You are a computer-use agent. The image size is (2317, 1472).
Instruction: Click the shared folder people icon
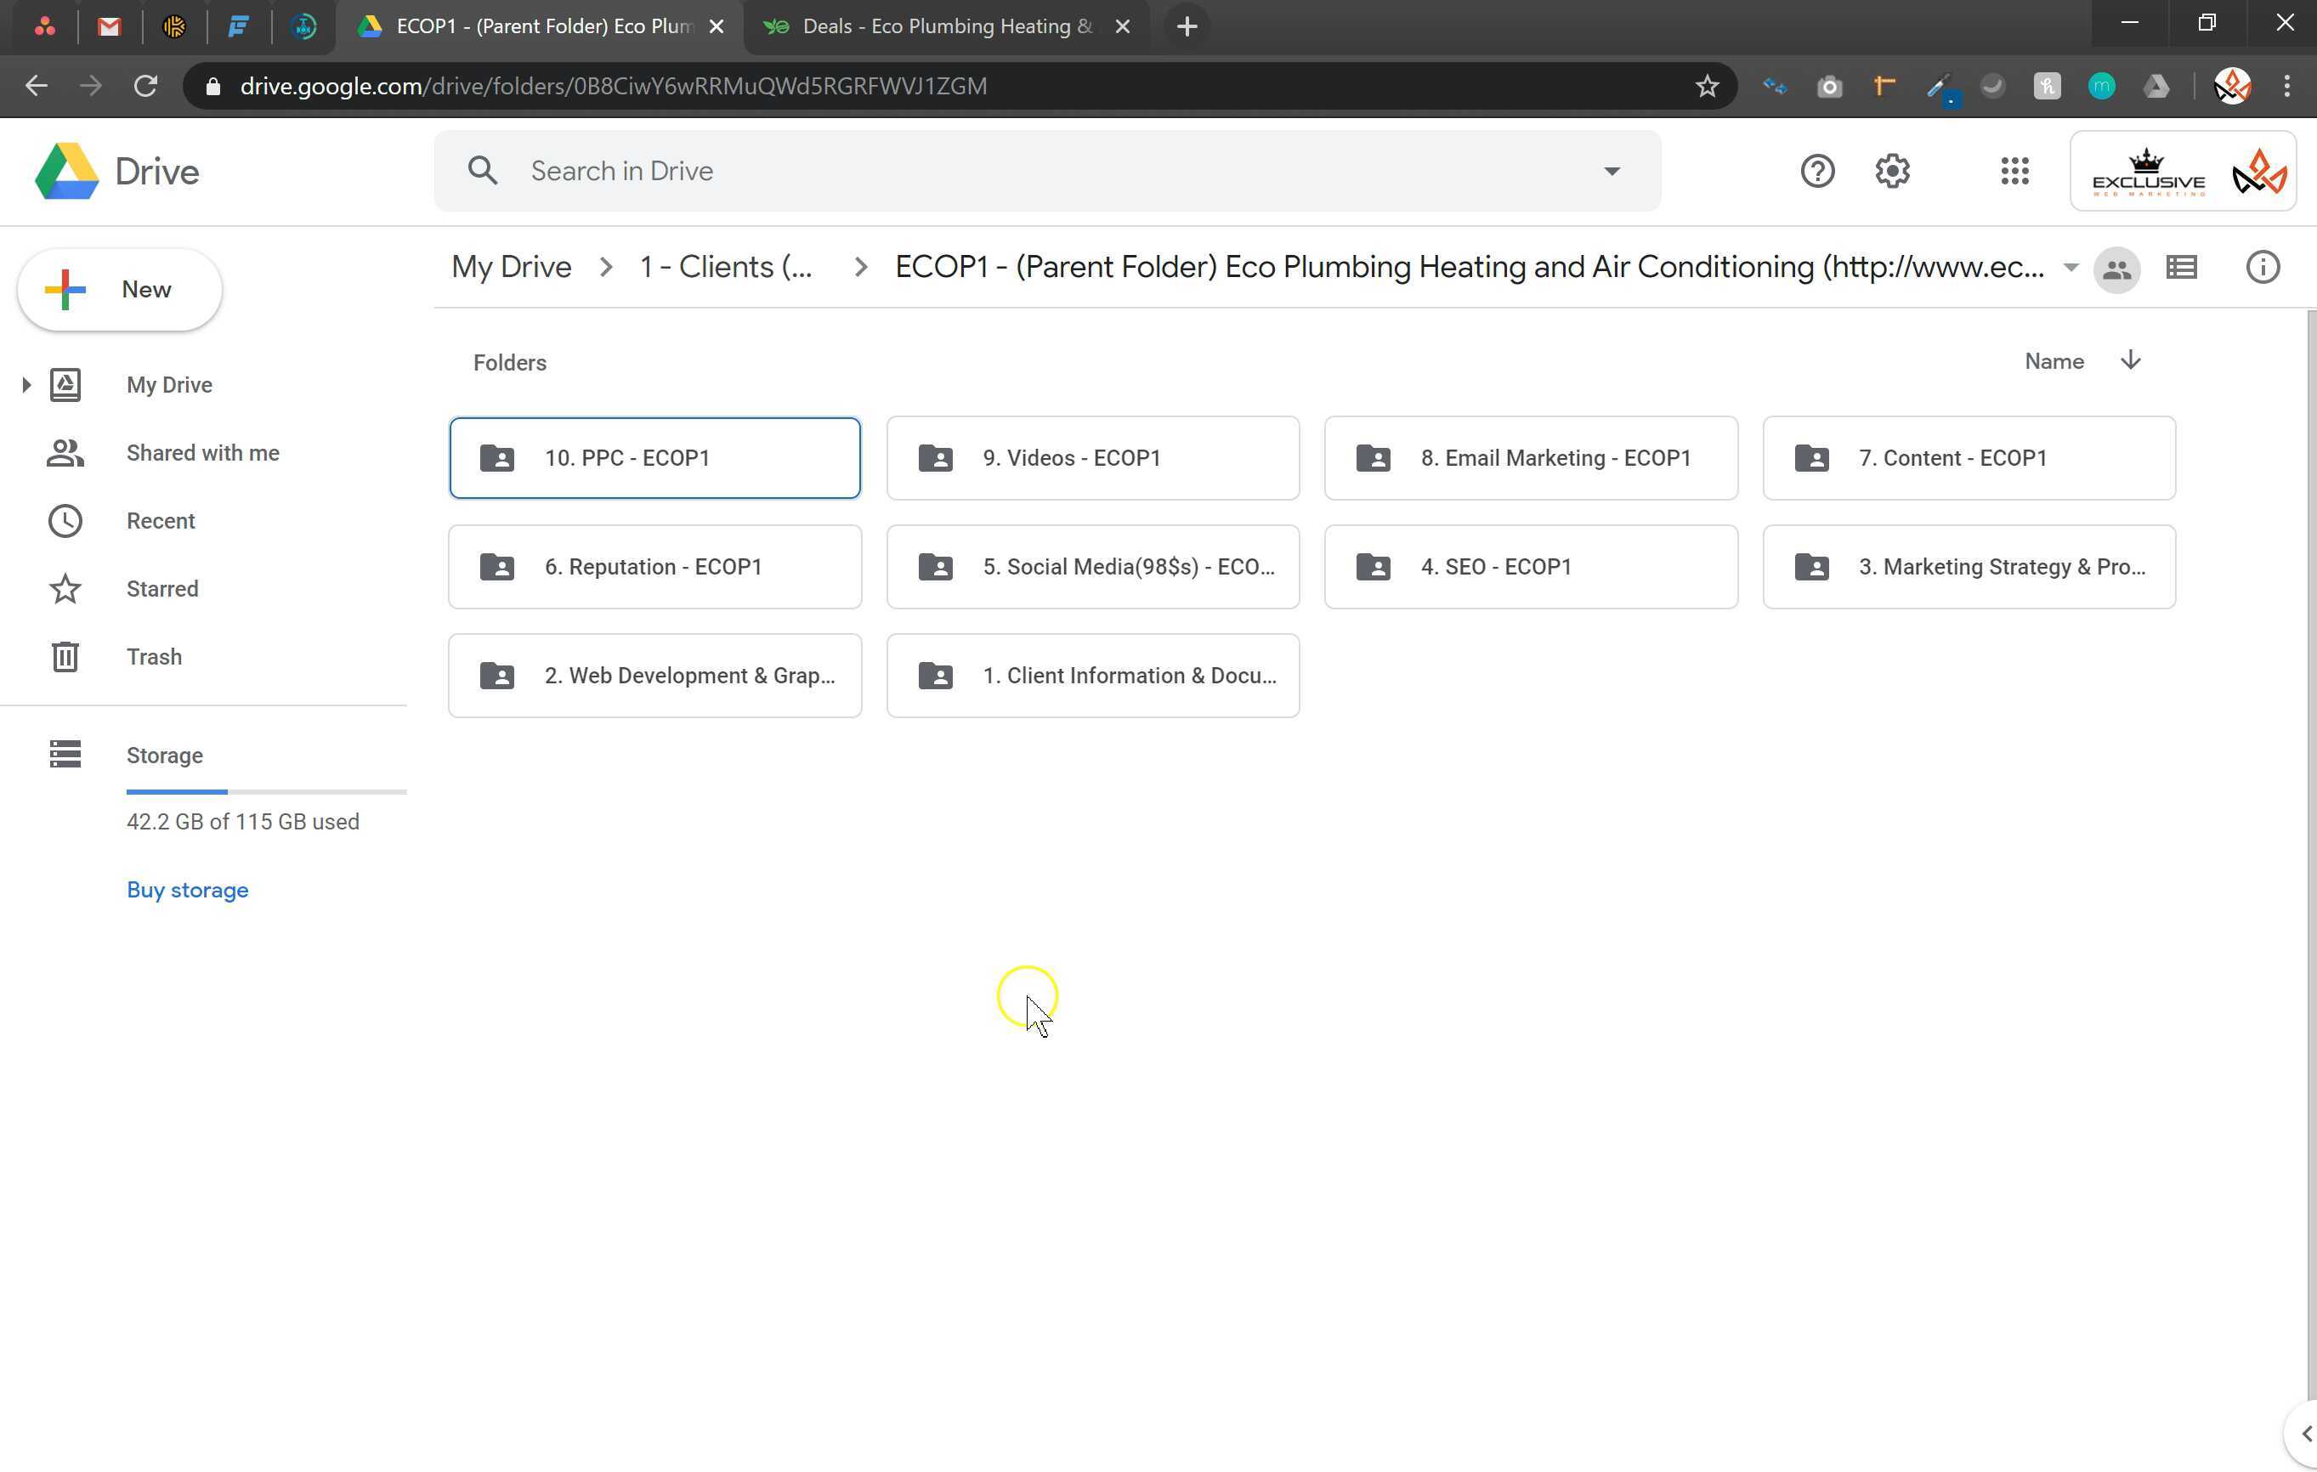(2116, 269)
